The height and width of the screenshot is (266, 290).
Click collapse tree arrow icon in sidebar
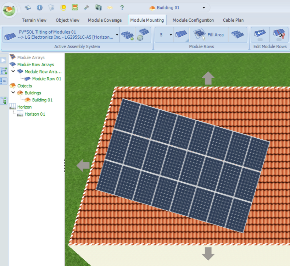pos(4,81)
